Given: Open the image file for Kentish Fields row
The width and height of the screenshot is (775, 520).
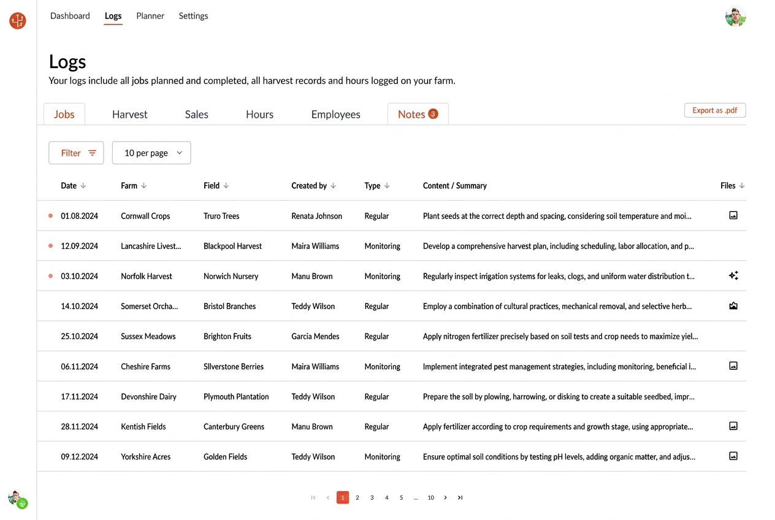Looking at the screenshot, I should [x=733, y=426].
